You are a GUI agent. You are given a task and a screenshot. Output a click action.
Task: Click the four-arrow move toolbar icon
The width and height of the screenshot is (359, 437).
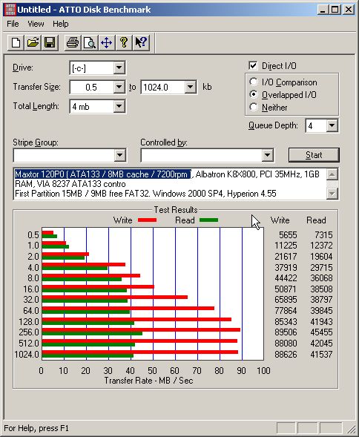(x=107, y=43)
